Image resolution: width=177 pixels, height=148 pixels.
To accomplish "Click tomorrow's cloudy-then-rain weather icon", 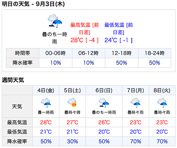I will (x=55, y=21).
